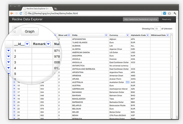Click the blue extension icon beside address bar
Viewport: 183px width, 124px height.
coord(164,13)
